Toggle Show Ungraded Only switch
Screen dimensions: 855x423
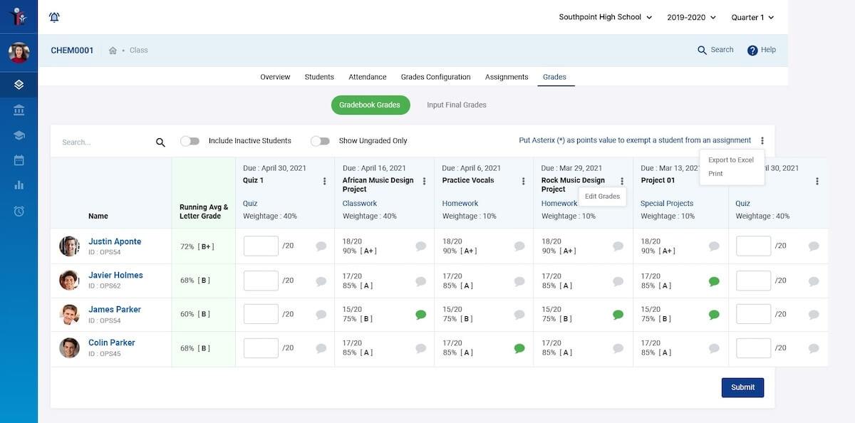pos(320,141)
